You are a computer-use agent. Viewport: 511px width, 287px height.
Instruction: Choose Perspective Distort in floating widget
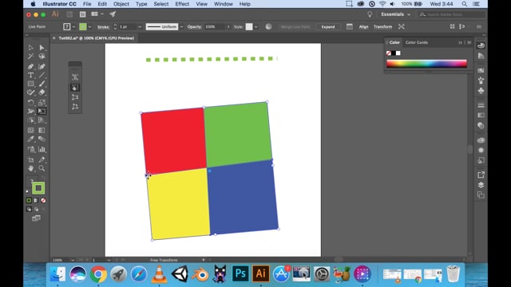(x=75, y=97)
